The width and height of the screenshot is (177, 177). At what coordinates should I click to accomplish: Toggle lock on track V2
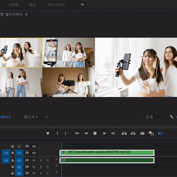pos(13,146)
